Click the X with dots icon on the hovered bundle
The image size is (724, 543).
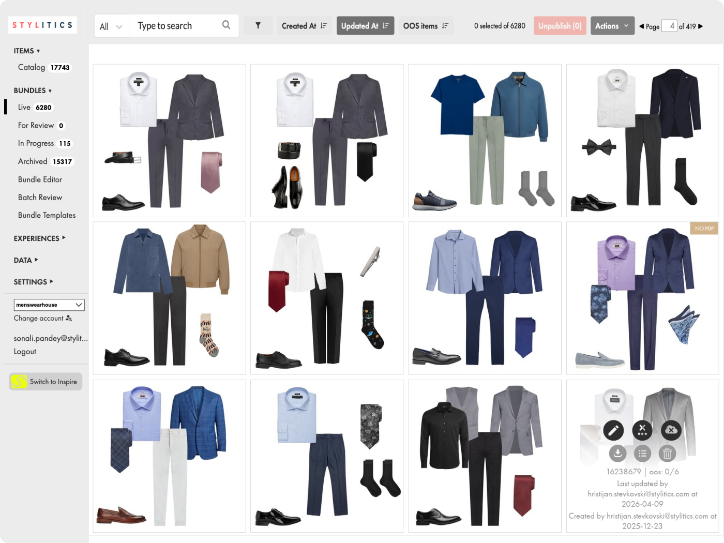[642, 430]
